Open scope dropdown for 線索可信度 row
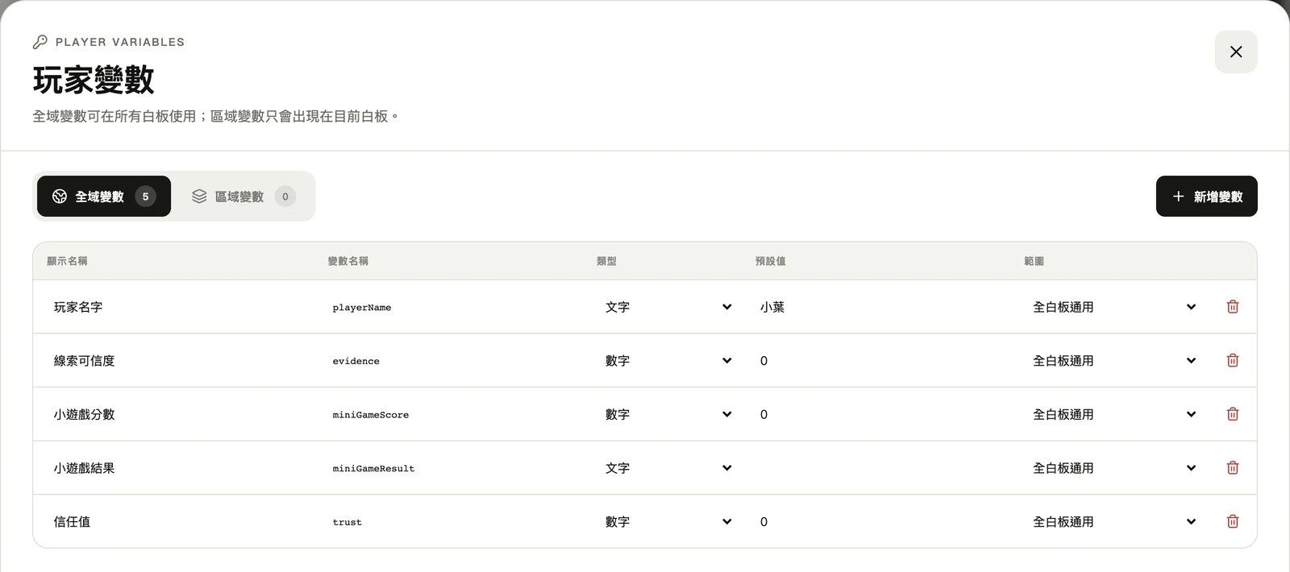Viewport: 1290px width, 572px height. tap(1114, 361)
